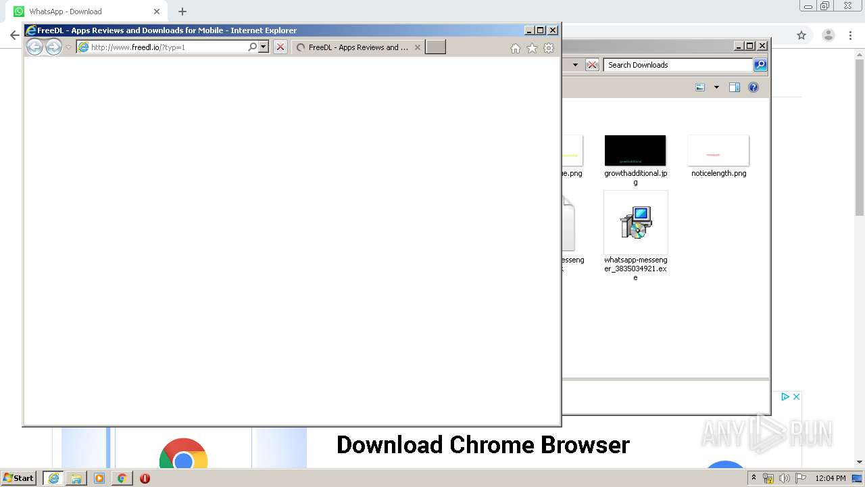The width and height of the screenshot is (865, 487).
Task: Open Internet Explorer tools gear
Action: click(x=549, y=48)
